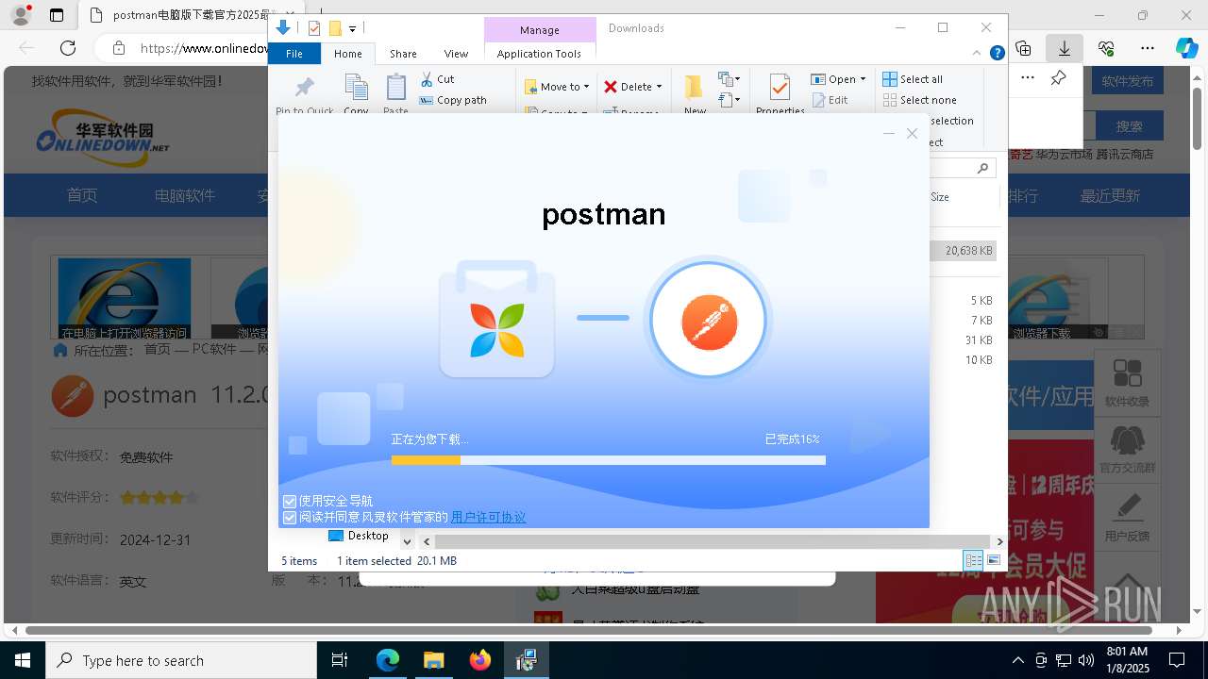Open the Edge tab actions icon

[x=57, y=15]
